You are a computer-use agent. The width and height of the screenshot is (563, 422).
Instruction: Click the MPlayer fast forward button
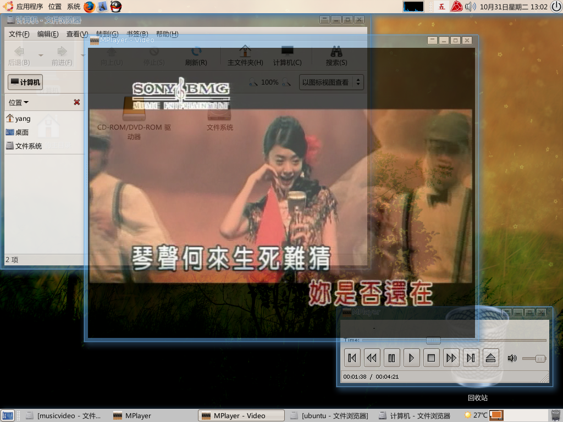coord(451,358)
